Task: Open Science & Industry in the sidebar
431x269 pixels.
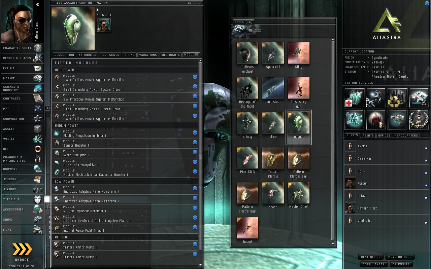Action: [22, 88]
